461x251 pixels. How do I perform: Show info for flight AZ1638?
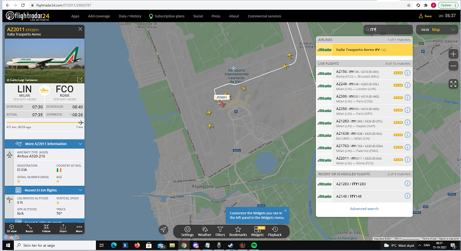[408, 135]
